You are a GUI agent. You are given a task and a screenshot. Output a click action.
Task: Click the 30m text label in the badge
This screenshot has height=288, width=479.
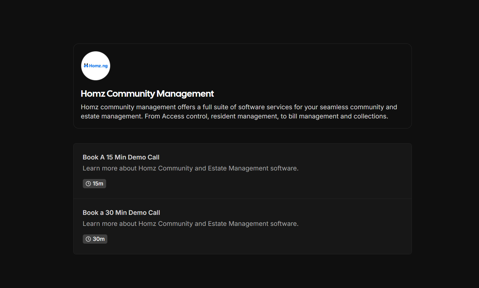(99, 239)
